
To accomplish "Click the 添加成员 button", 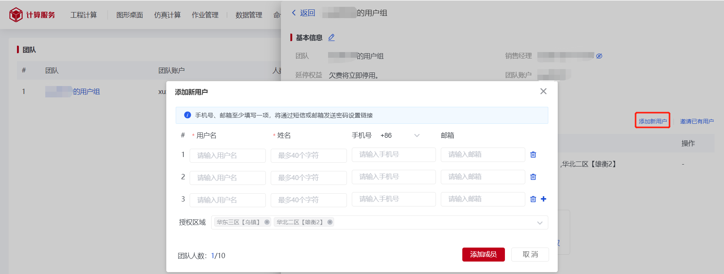I will (483, 254).
